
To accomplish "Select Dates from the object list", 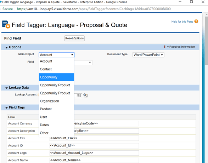I will [x=56, y=125].
